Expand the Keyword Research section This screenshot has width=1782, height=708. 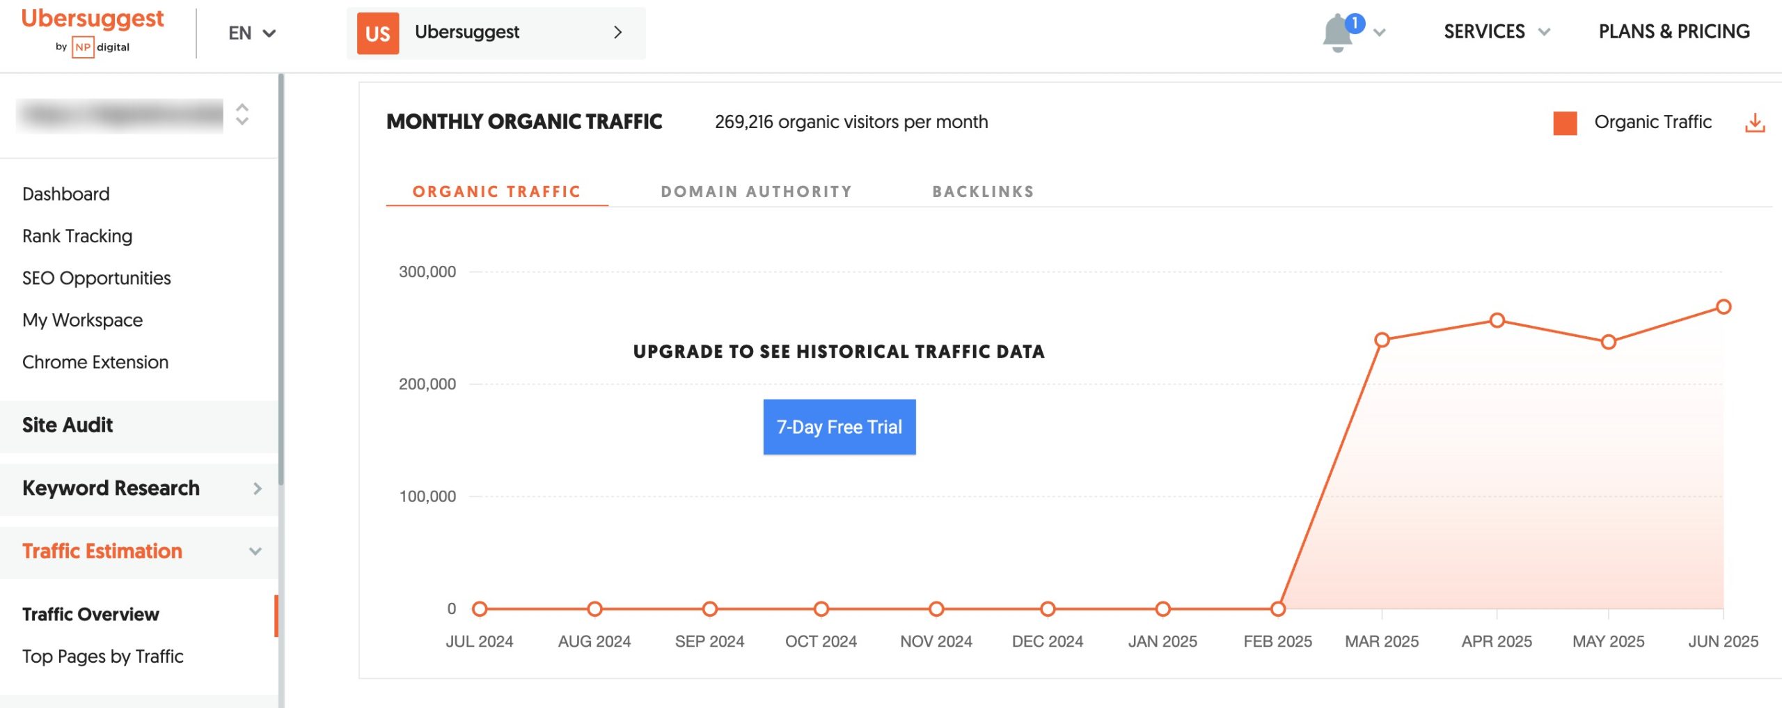pos(139,489)
